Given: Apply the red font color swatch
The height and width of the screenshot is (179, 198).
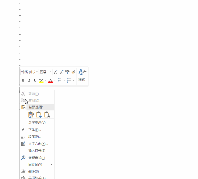Looking at the screenshot, I should tap(51, 80).
